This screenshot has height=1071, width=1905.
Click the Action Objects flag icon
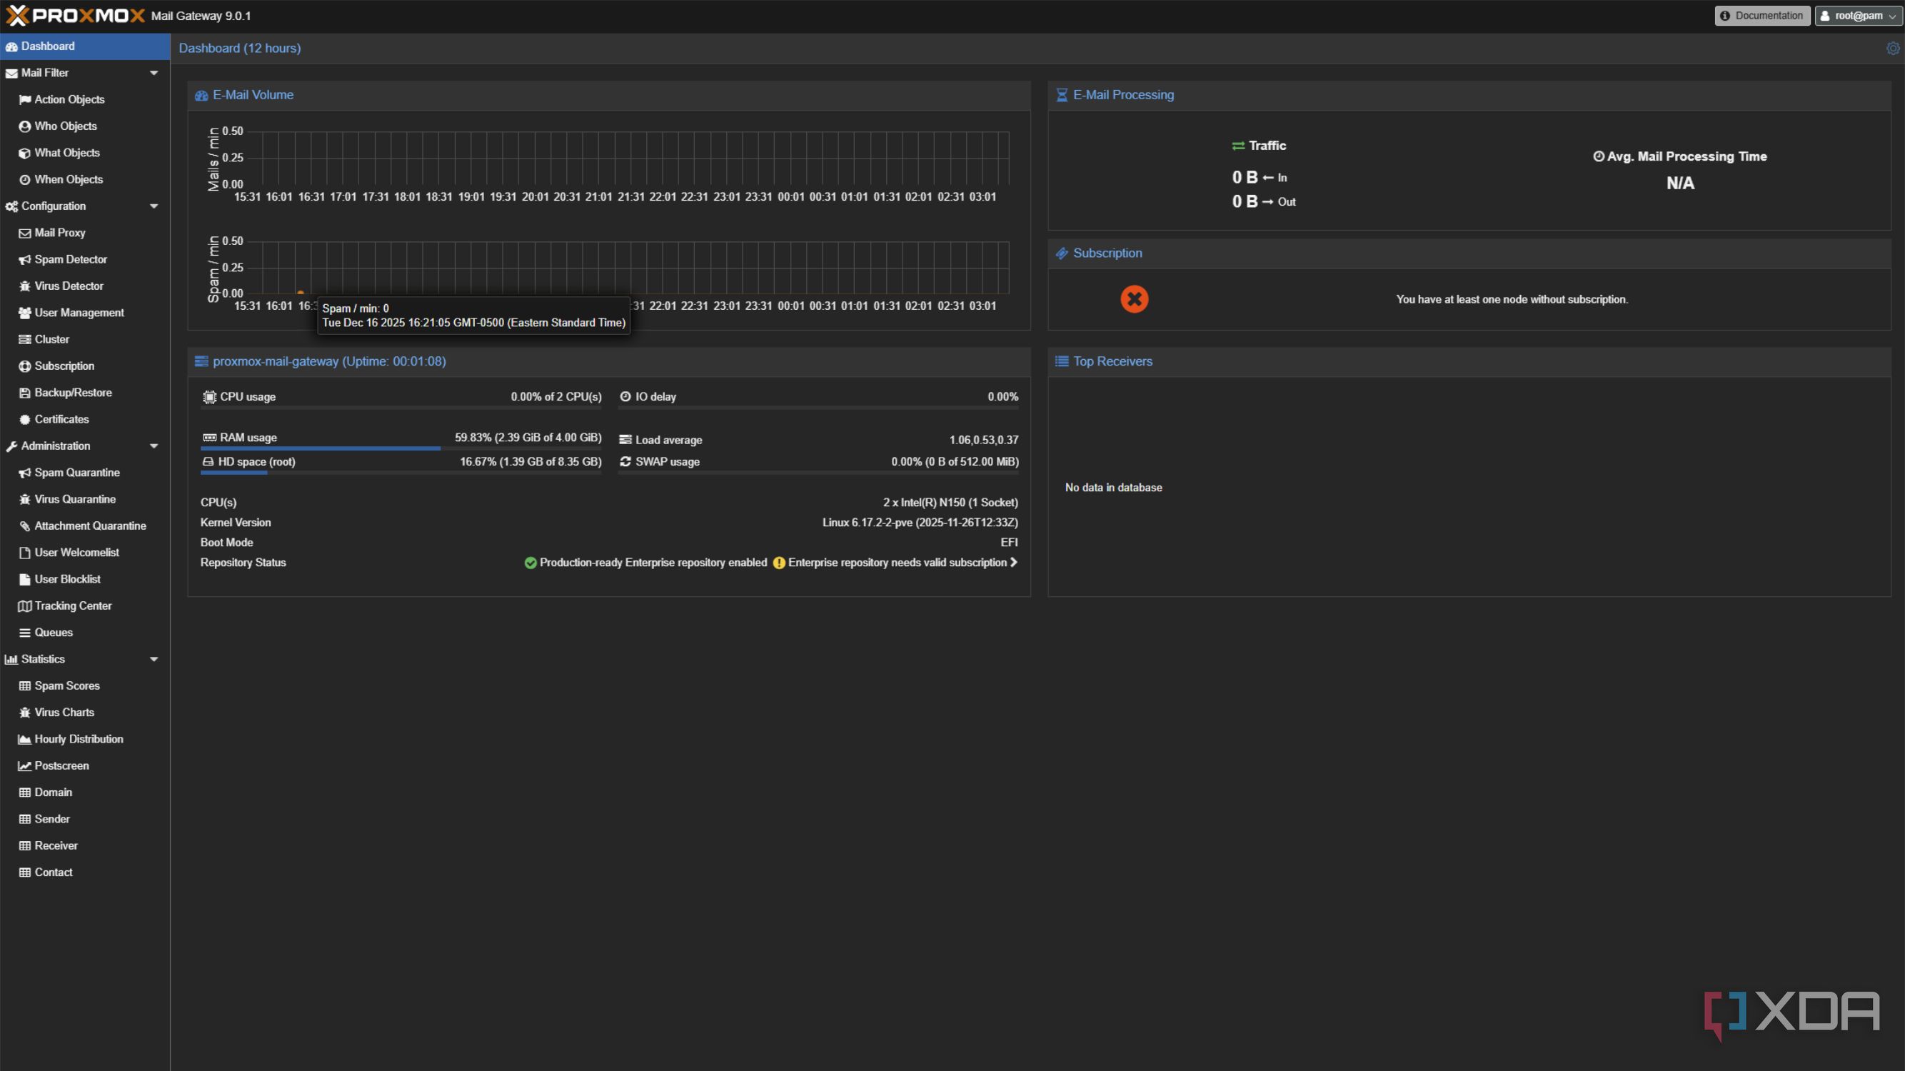[24, 99]
